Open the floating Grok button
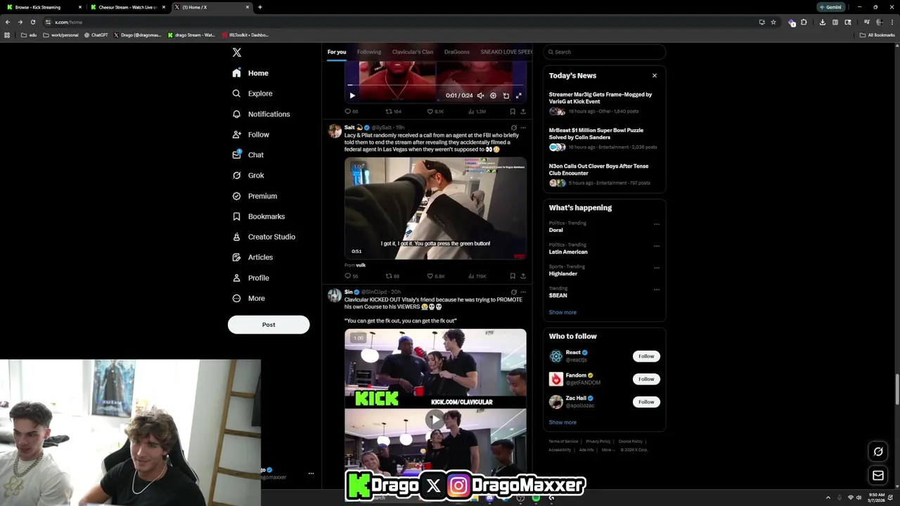900x506 pixels. 878,452
